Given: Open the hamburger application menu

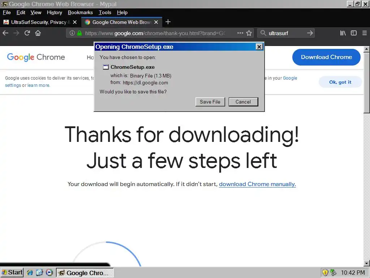Looking at the screenshot, I should click(x=365, y=33).
